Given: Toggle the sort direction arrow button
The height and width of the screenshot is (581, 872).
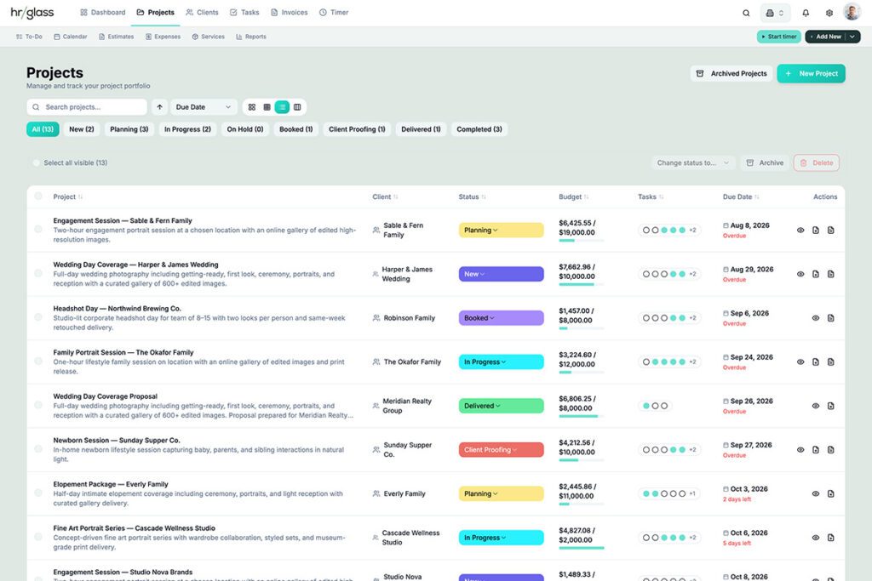Looking at the screenshot, I should (159, 107).
